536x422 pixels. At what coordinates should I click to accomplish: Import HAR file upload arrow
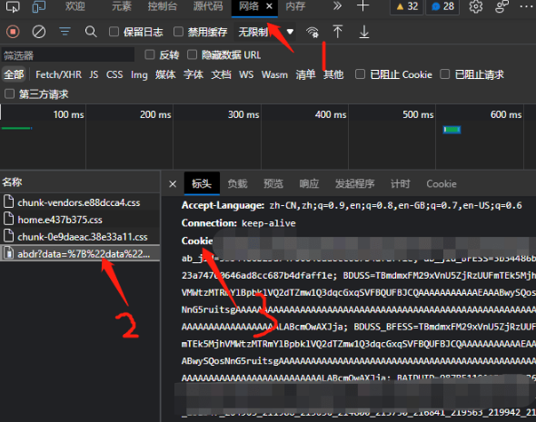(337, 32)
